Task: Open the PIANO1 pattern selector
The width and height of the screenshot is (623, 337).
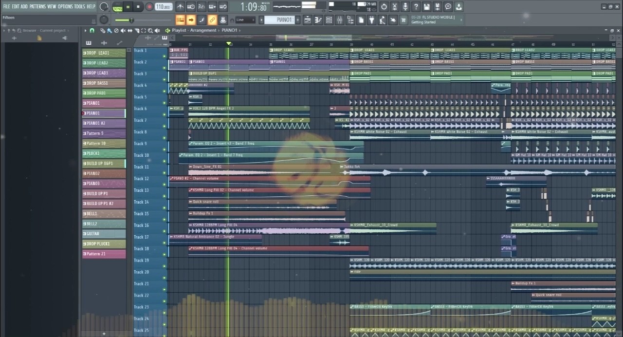Action: 285,20
